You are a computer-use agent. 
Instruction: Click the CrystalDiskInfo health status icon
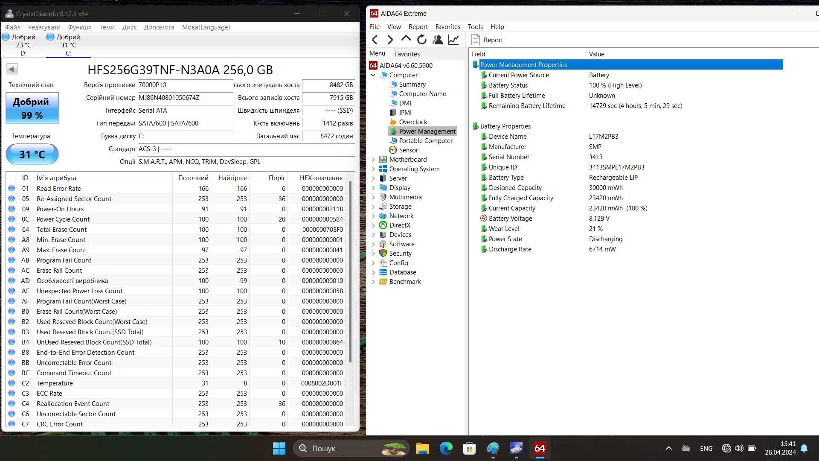[32, 107]
